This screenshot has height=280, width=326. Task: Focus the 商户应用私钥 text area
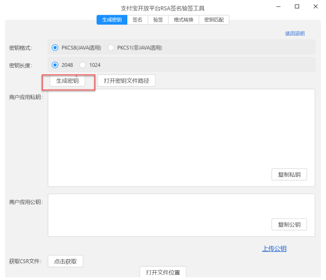click(181, 138)
